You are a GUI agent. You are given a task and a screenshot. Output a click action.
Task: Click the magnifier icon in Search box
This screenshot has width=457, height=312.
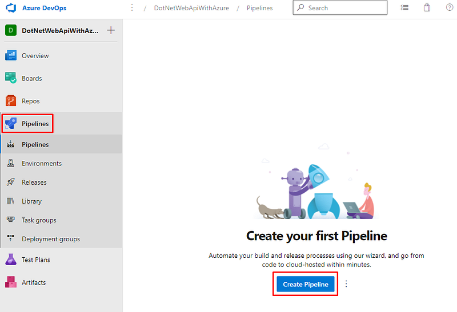(x=300, y=7)
